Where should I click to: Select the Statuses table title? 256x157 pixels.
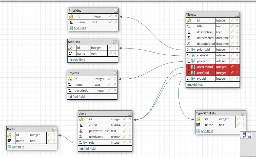click(74, 42)
